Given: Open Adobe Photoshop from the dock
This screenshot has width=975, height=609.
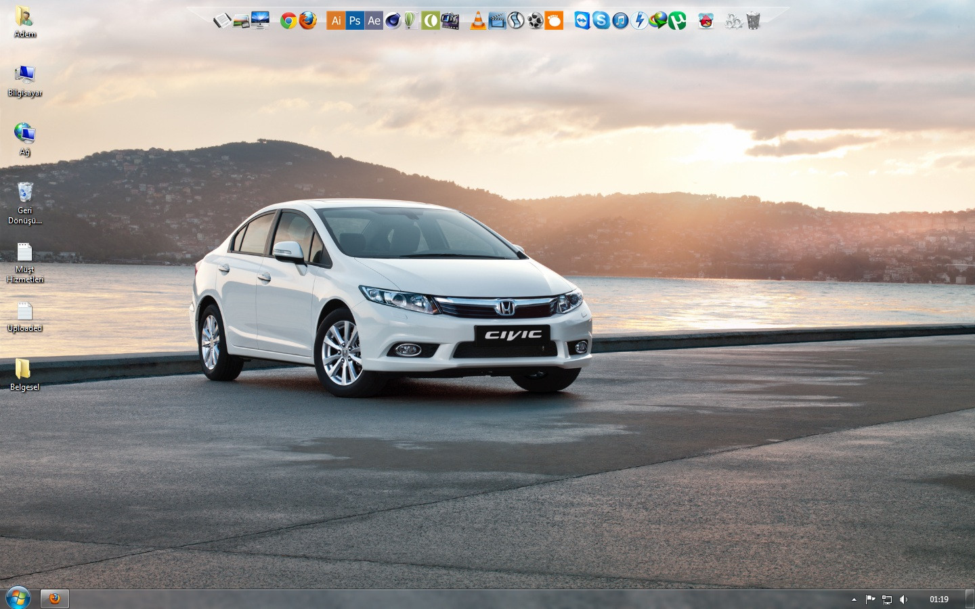Looking at the screenshot, I should coord(355,21).
